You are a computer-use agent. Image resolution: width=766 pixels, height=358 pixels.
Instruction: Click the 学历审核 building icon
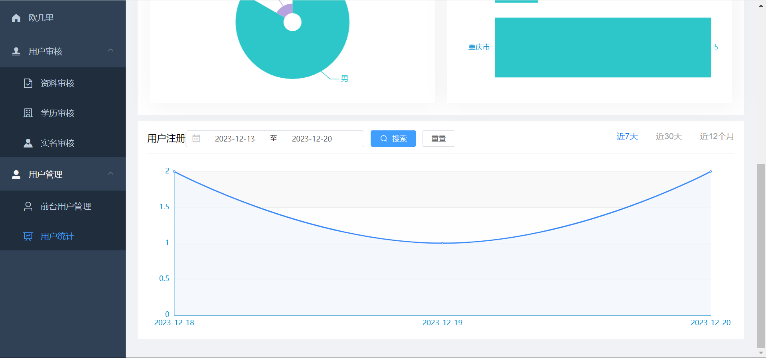point(28,113)
